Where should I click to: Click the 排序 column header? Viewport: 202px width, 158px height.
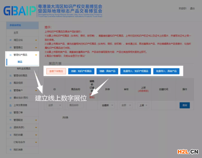[x=107, y=89]
